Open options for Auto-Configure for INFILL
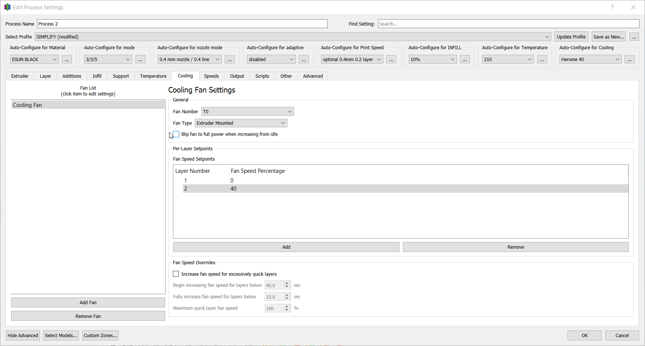Image resolution: width=645 pixels, height=346 pixels. [x=465, y=59]
